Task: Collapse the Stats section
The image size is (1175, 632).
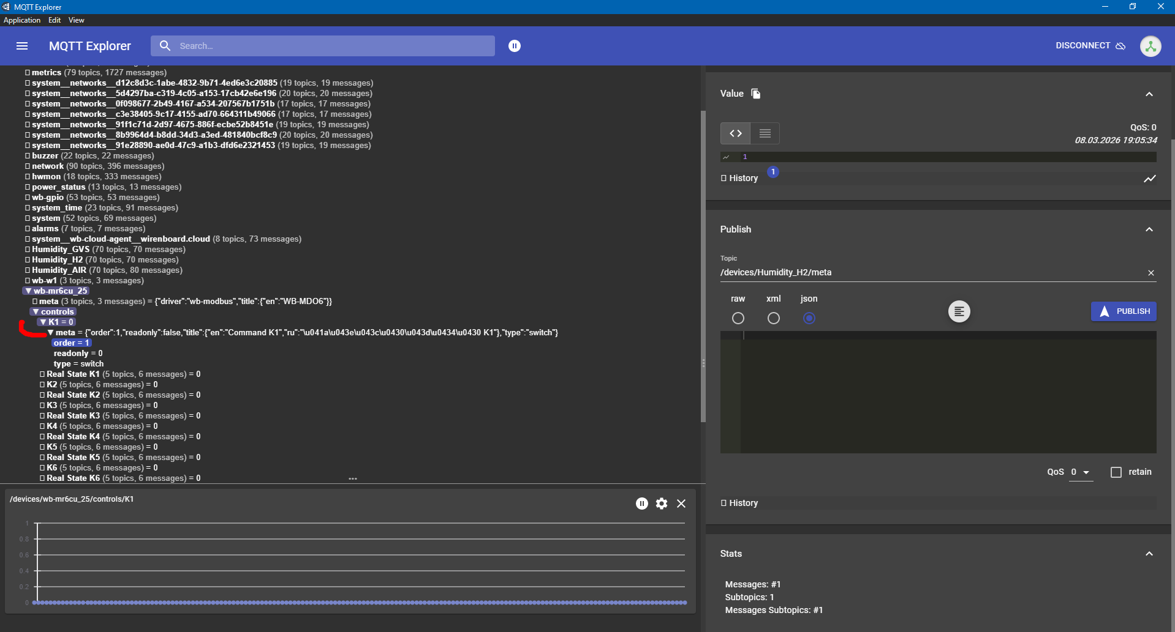Action: [x=1149, y=554]
